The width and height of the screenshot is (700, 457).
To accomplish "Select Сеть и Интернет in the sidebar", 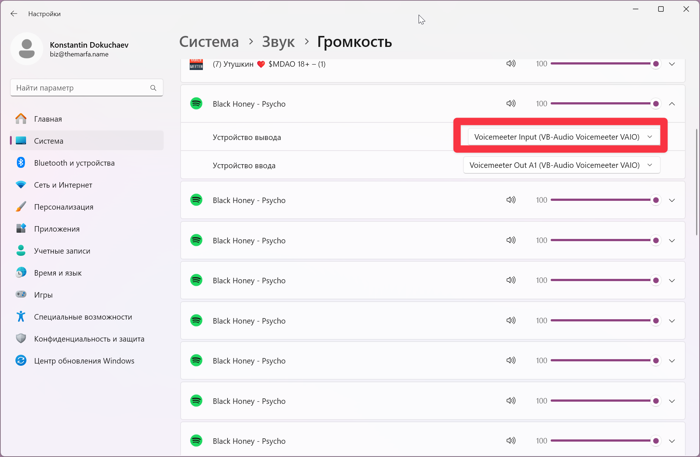I will [63, 185].
